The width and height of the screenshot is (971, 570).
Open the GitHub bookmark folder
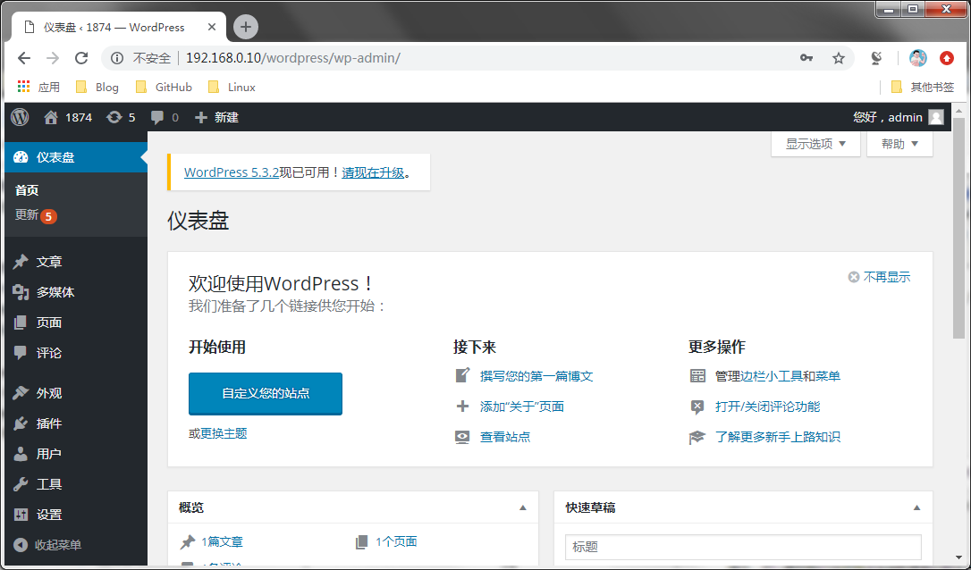[165, 88]
